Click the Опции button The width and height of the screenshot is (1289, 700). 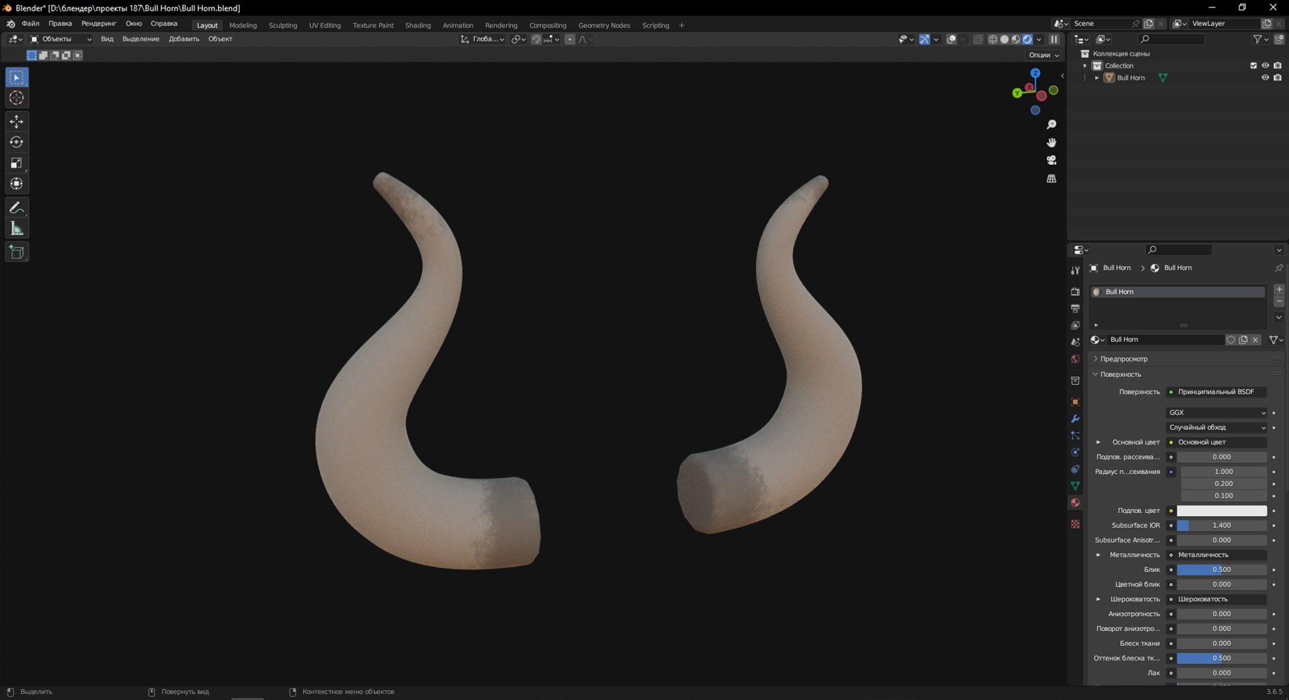[x=1043, y=55]
